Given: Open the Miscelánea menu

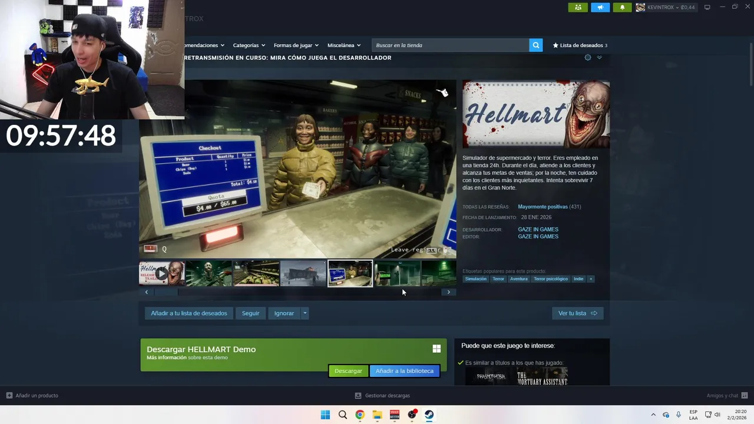Looking at the screenshot, I should coord(344,45).
